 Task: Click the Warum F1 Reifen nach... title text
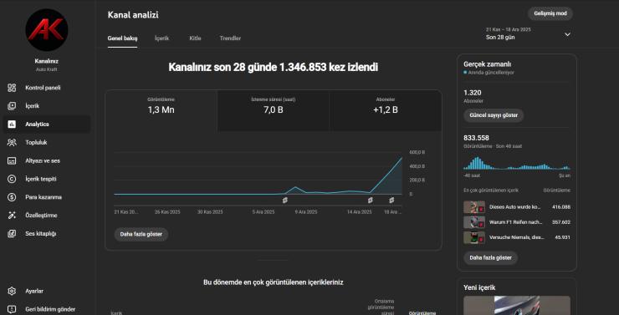(515, 222)
